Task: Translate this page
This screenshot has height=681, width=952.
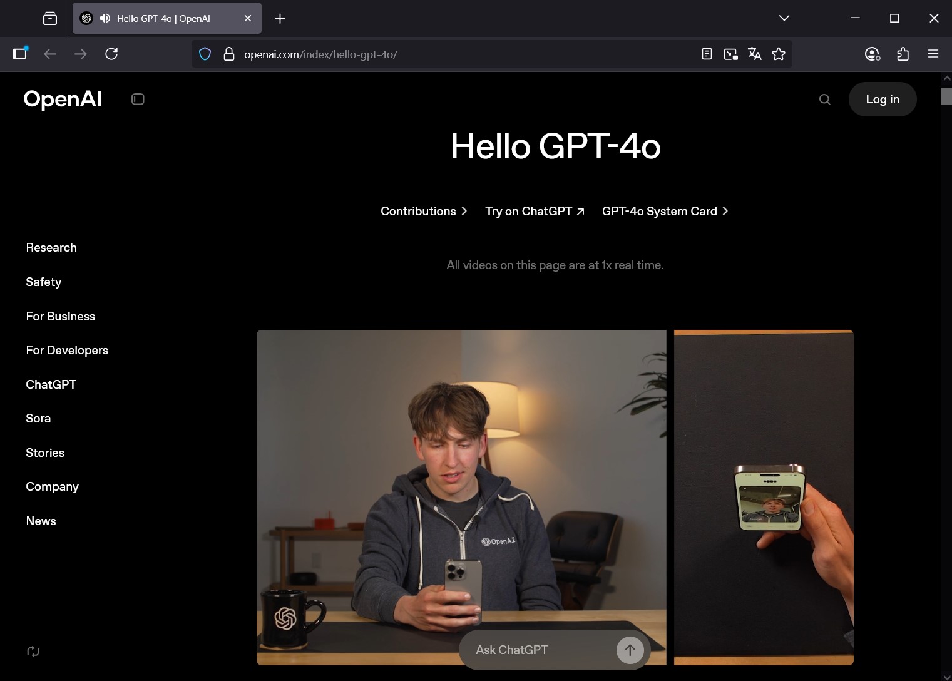Action: (x=755, y=54)
